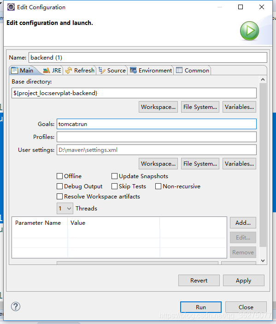Click the empty Profiles field

point(157,137)
